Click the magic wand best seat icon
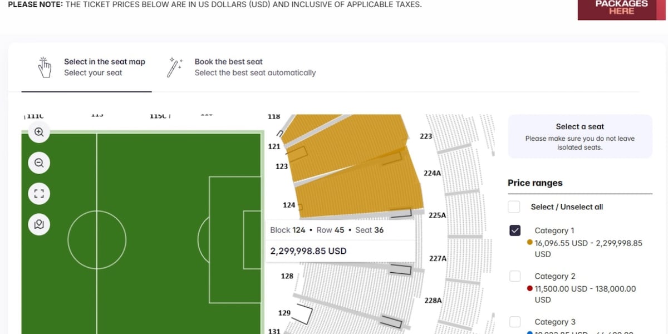 [x=175, y=67]
